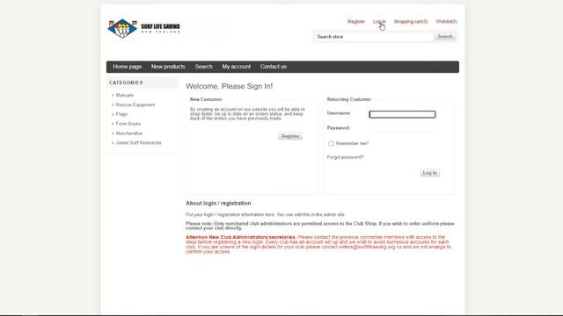Click the About login / registration heading
The image size is (563, 316).
click(x=218, y=203)
